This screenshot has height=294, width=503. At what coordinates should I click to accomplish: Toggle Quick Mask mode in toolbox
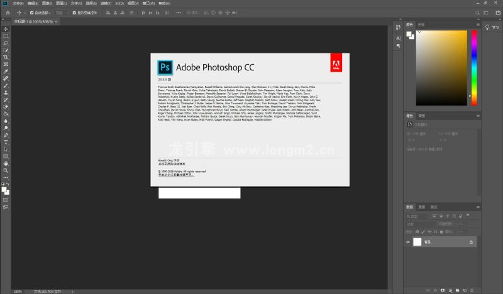tap(6, 200)
